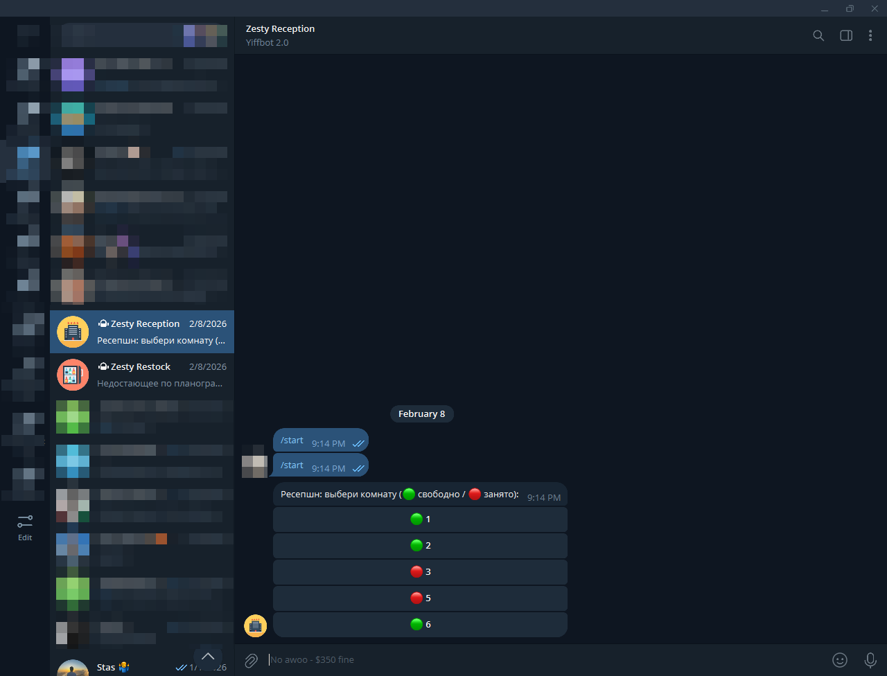Open Zesty Reception avatar in chat list
The height and width of the screenshot is (676, 887).
coord(73,332)
